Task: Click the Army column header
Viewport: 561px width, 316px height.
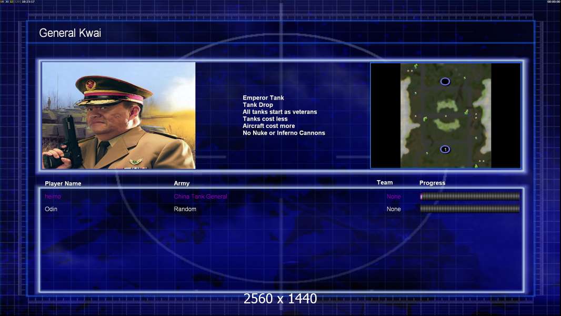Action: pyautogui.click(x=182, y=183)
